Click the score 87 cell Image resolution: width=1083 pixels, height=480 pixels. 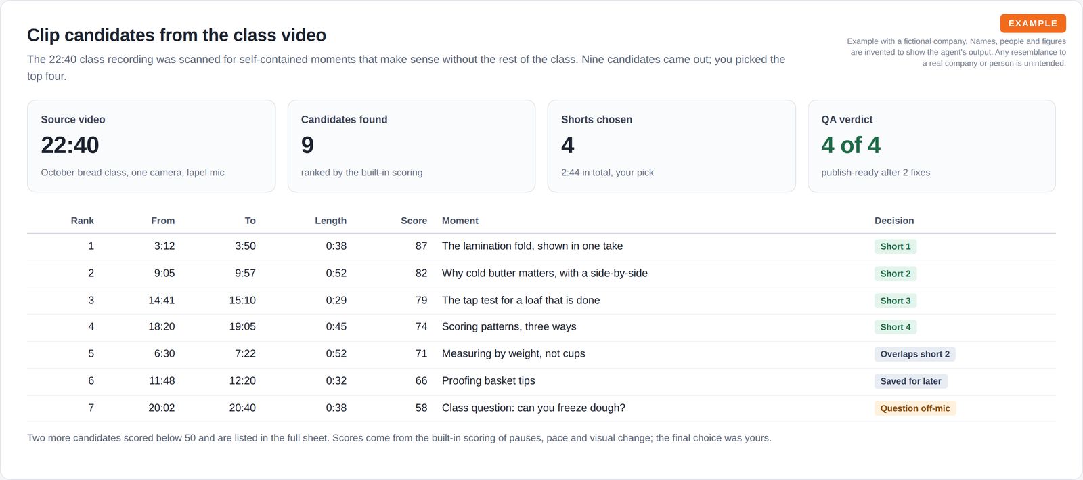tap(422, 246)
